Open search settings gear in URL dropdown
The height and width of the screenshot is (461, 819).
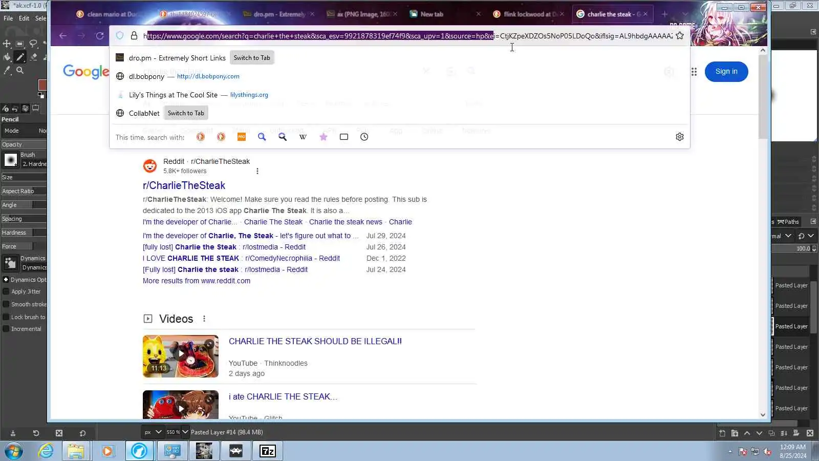[x=680, y=137]
